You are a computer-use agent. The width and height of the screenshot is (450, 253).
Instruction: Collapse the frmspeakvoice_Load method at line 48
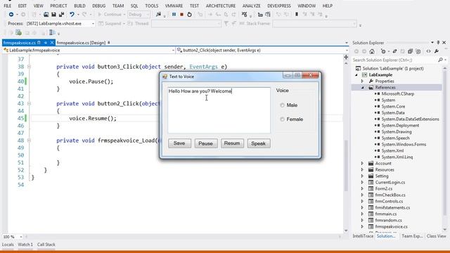[29, 141]
